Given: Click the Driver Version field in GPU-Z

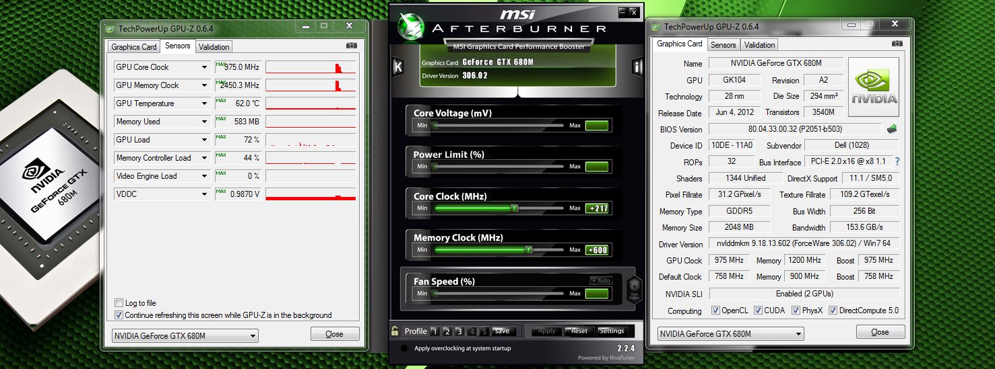Looking at the screenshot, I should 804,244.
